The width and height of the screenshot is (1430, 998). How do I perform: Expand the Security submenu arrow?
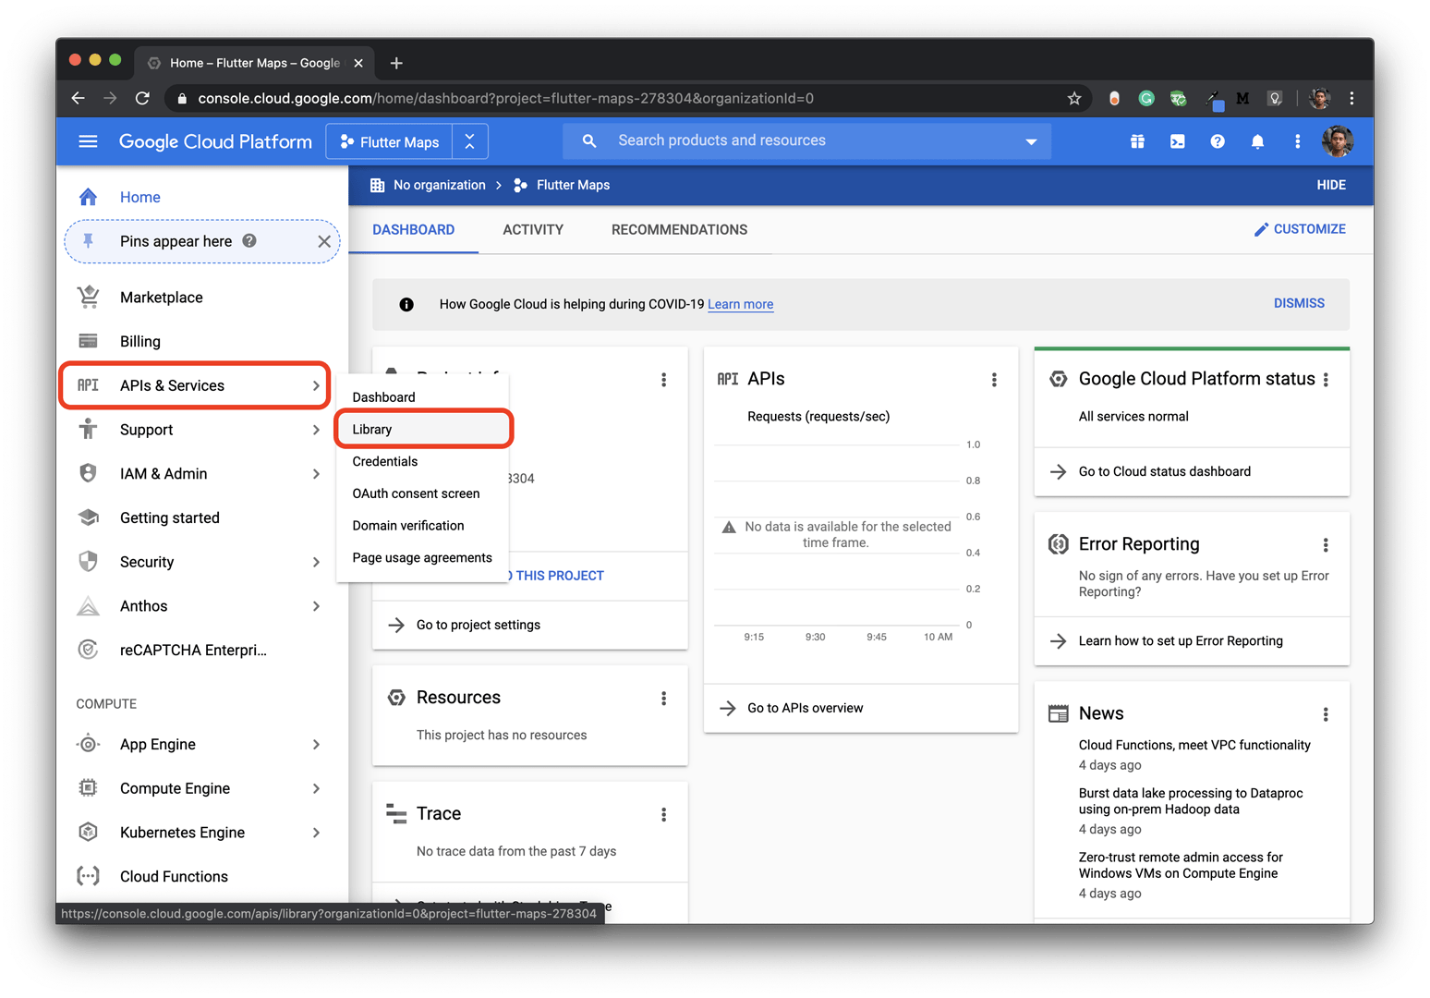(315, 562)
